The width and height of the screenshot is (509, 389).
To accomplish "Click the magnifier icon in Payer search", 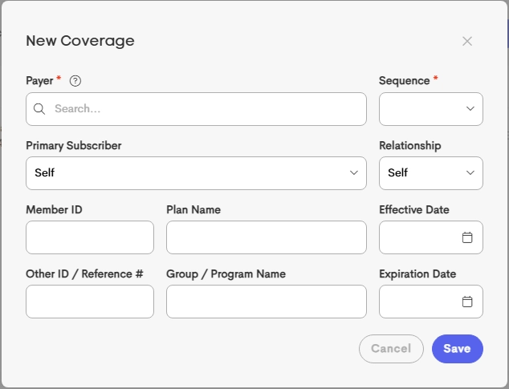I will click(39, 109).
